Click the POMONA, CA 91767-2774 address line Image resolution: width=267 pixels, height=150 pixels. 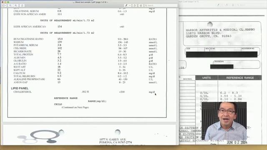[x=116, y=142]
